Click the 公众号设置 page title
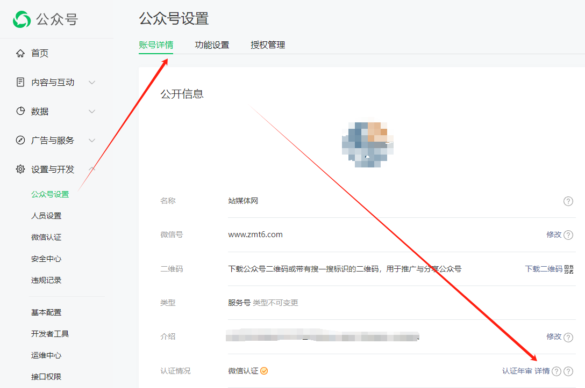This screenshot has width=585, height=388. [x=174, y=19]
